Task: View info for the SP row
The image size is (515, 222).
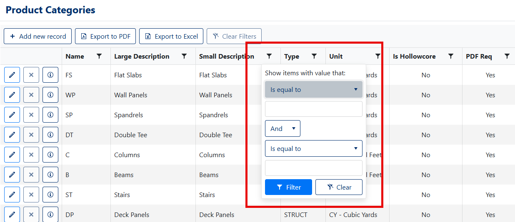Action: pyautogui.click(x=50, y=115)
